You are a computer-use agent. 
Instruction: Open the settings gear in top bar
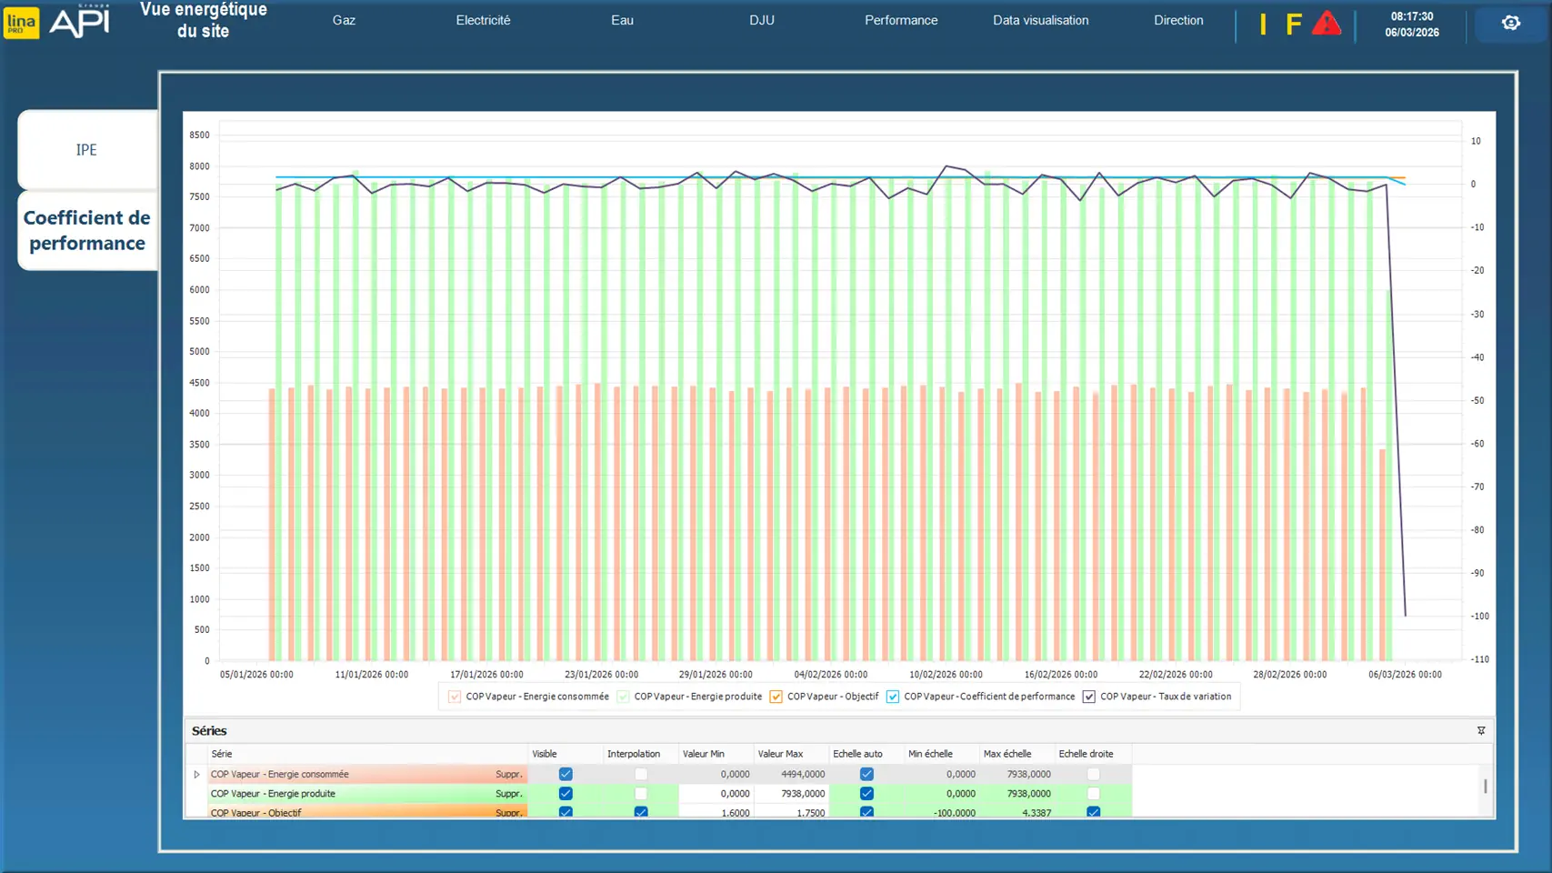coord(1510,24)
